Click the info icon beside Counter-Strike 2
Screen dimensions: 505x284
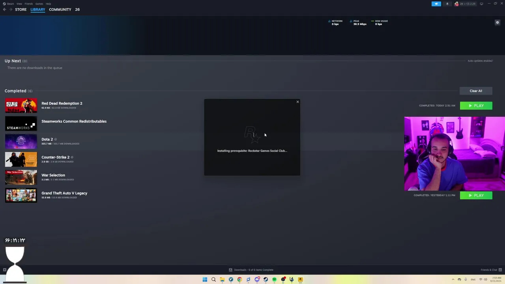[x=72, y=157]
